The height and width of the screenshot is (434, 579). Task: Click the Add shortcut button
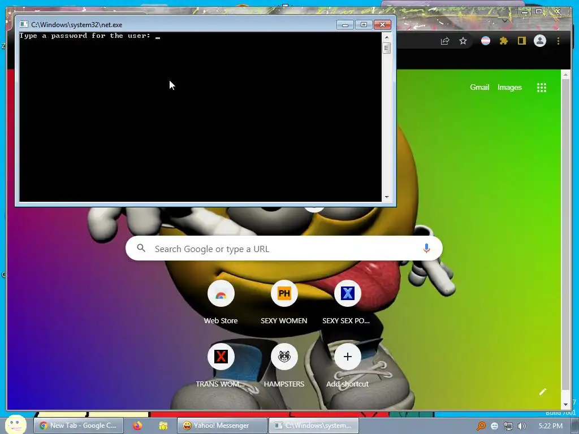(348, 357)
